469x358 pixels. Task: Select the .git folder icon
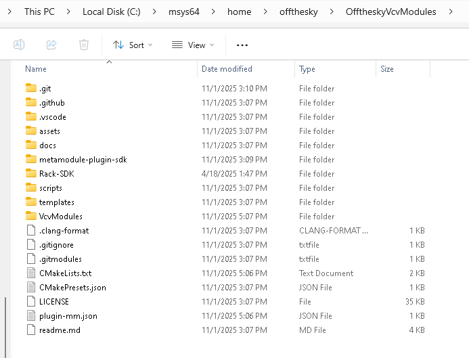coord(30,89)
